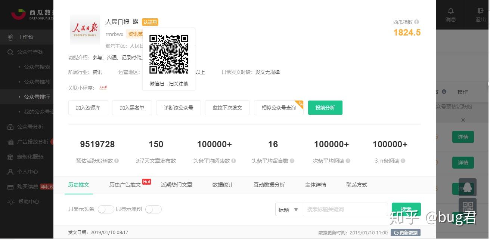Click info icon next to 头条平均阅读数
The height and width of the screenshot is (240, 490).
point(233,161)
